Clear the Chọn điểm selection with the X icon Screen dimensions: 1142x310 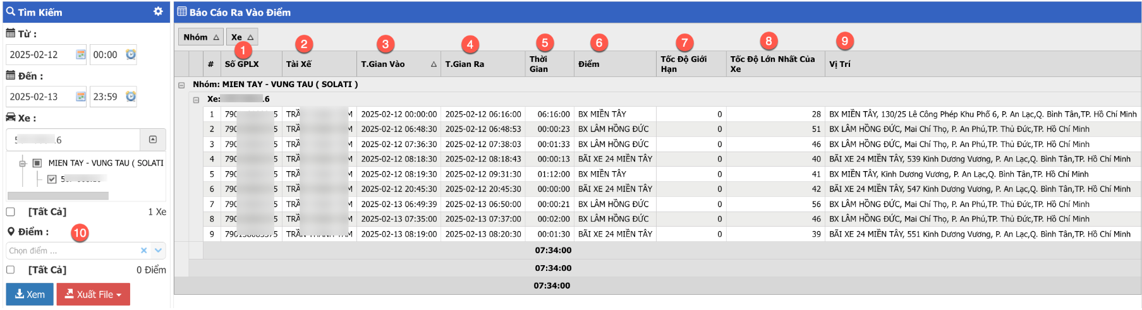(143, 251)
